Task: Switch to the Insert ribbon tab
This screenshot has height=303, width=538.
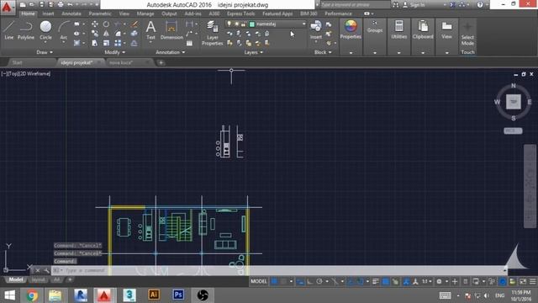Action: pos(49,13)
